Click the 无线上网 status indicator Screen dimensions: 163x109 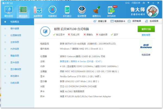click(x=74, y=34)
